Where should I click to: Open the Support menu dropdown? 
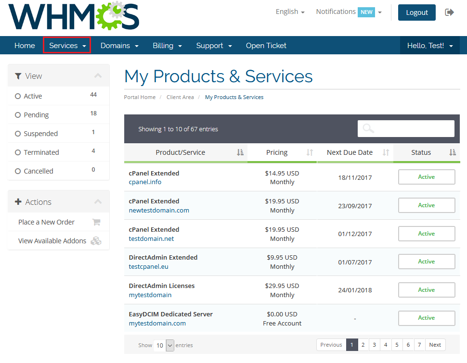coord(214,46)
